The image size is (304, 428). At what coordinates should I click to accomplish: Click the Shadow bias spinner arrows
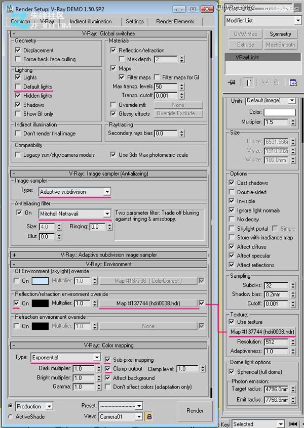tap(293, 294)
